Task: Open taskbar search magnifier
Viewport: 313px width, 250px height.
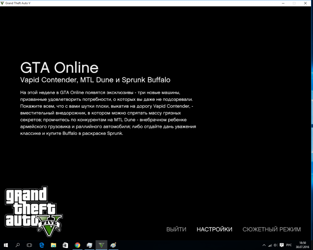Action: [x=18, y=245]
